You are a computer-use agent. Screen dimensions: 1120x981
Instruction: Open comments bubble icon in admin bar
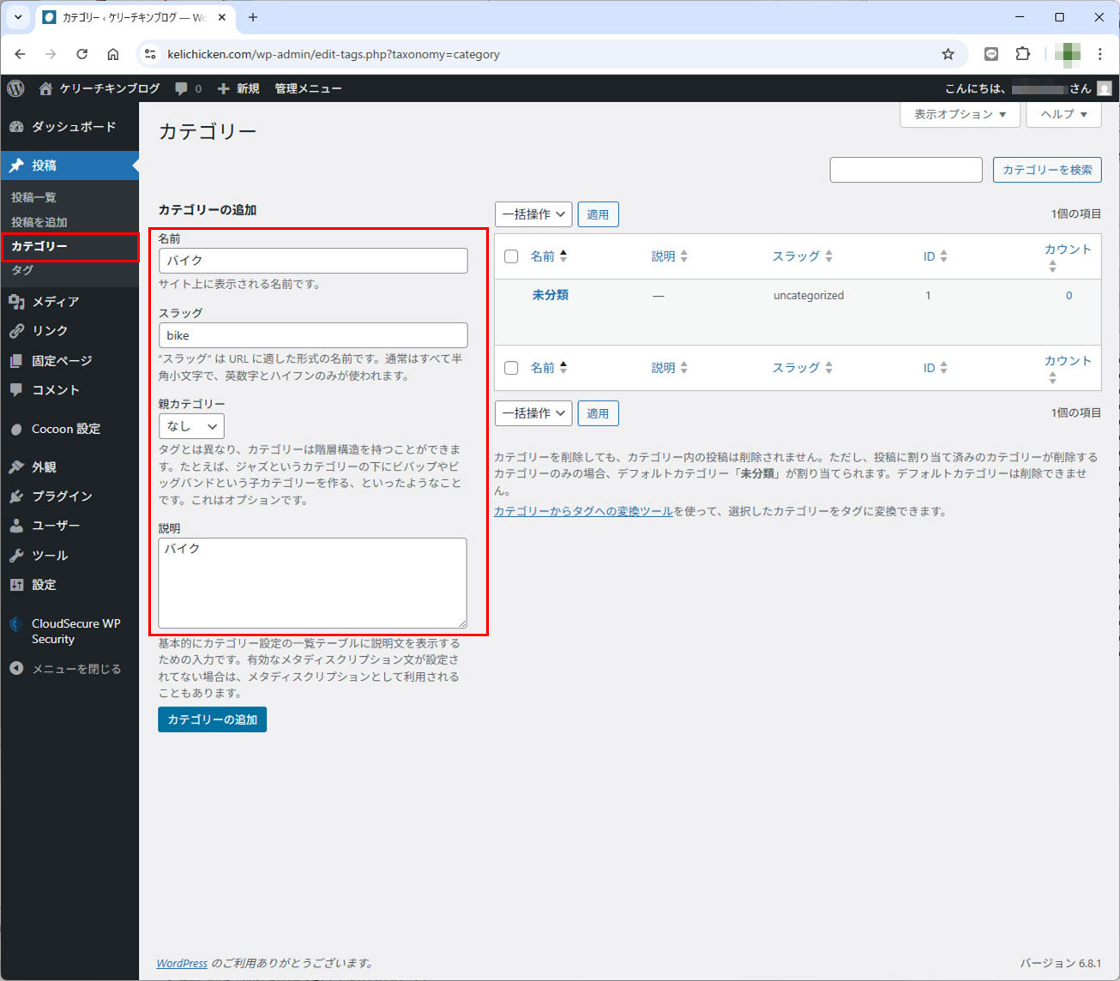click(181, 88)
